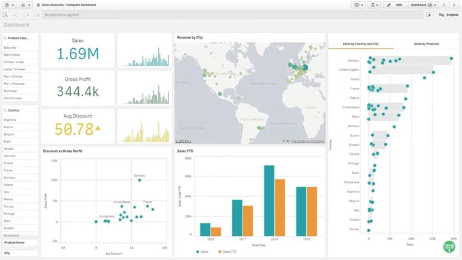Select Sweden in country list
This screenshot has width=462, height=260.
tap(20, 228)
